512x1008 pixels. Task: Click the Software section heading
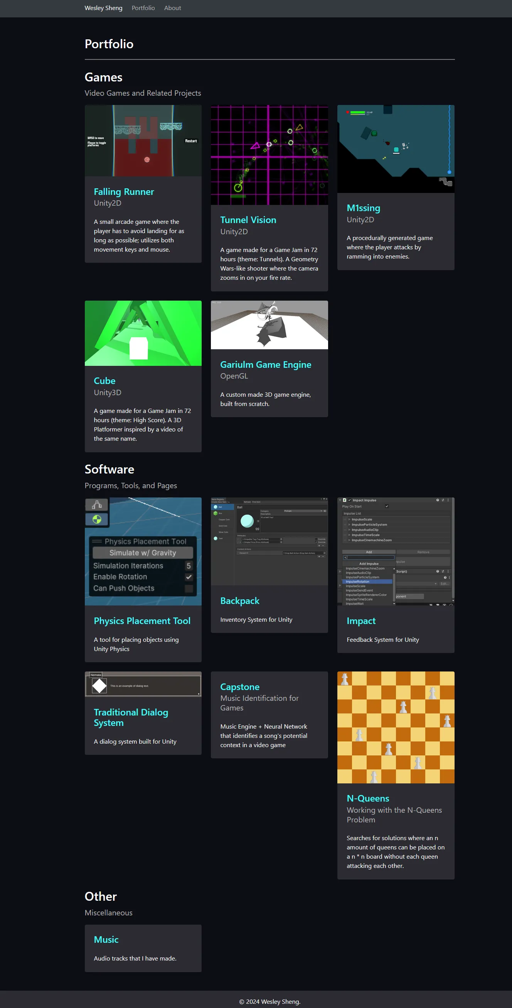coord(109,469)
